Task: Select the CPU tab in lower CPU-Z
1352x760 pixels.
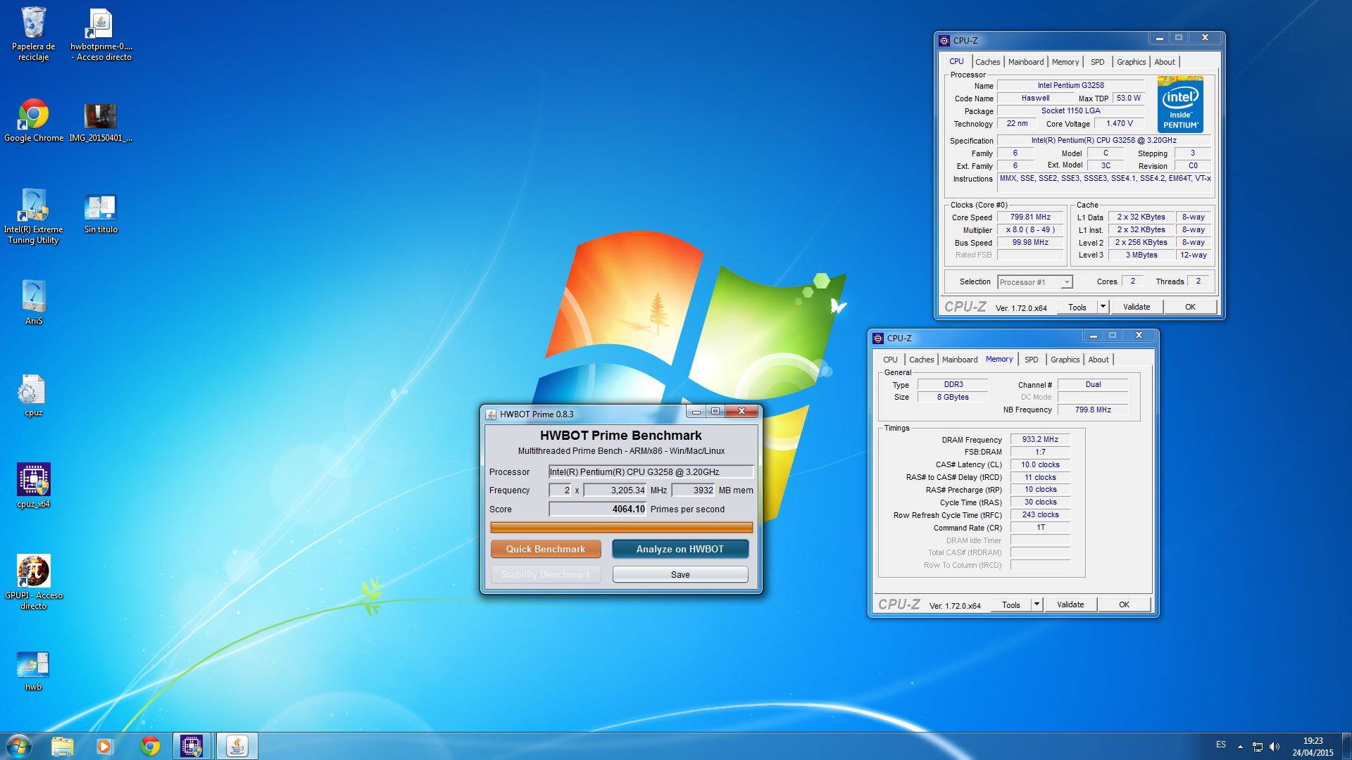Action: click(x=890, y=360)
